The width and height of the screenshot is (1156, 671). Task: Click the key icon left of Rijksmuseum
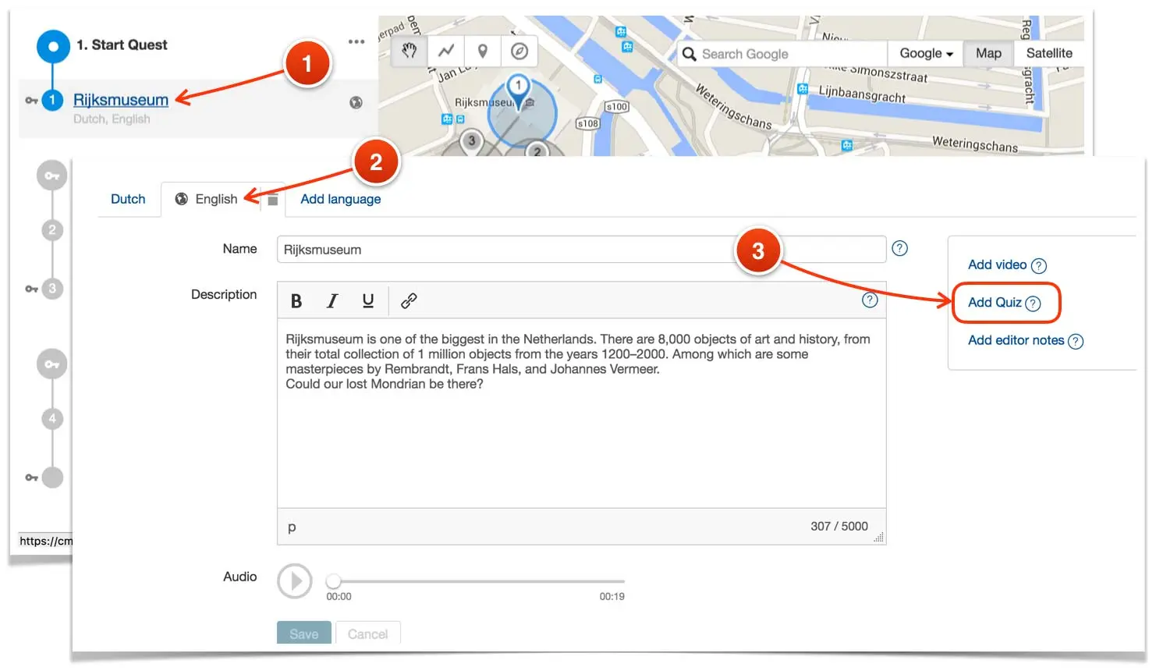(31, 101)
